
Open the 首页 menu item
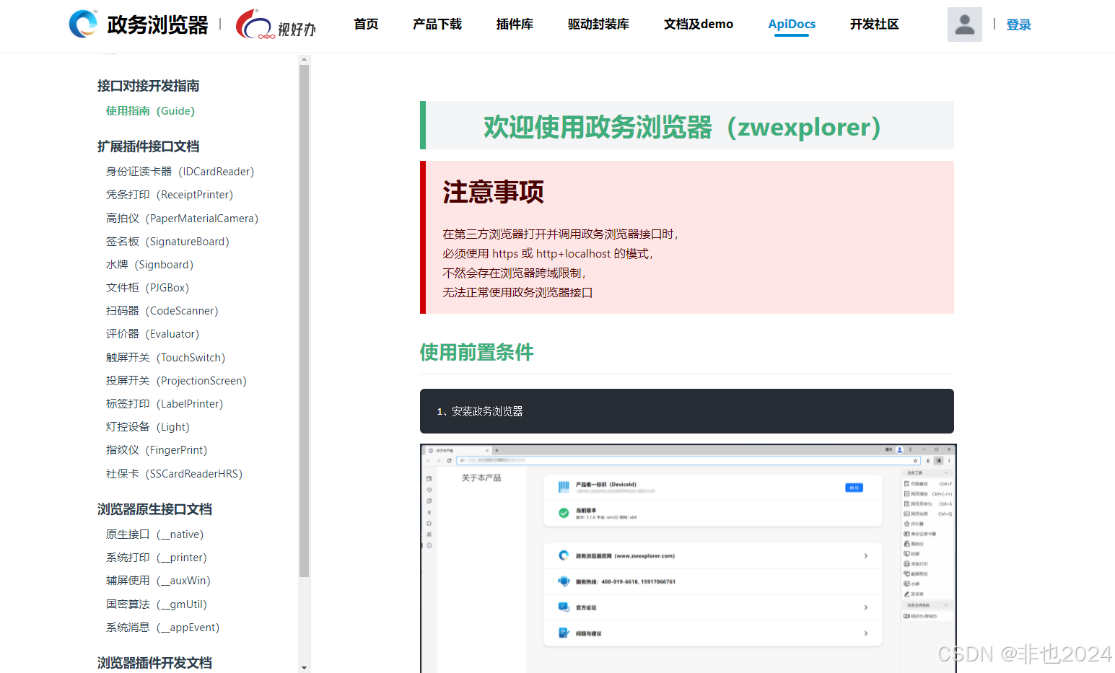(366, 25)
